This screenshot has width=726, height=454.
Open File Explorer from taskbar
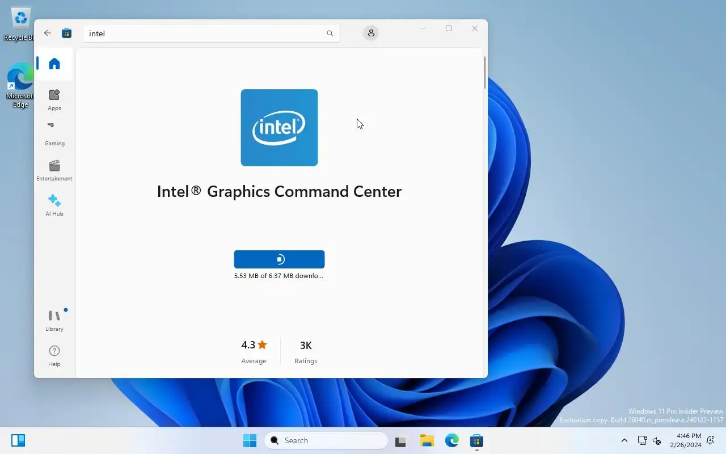tap(427, 440)
